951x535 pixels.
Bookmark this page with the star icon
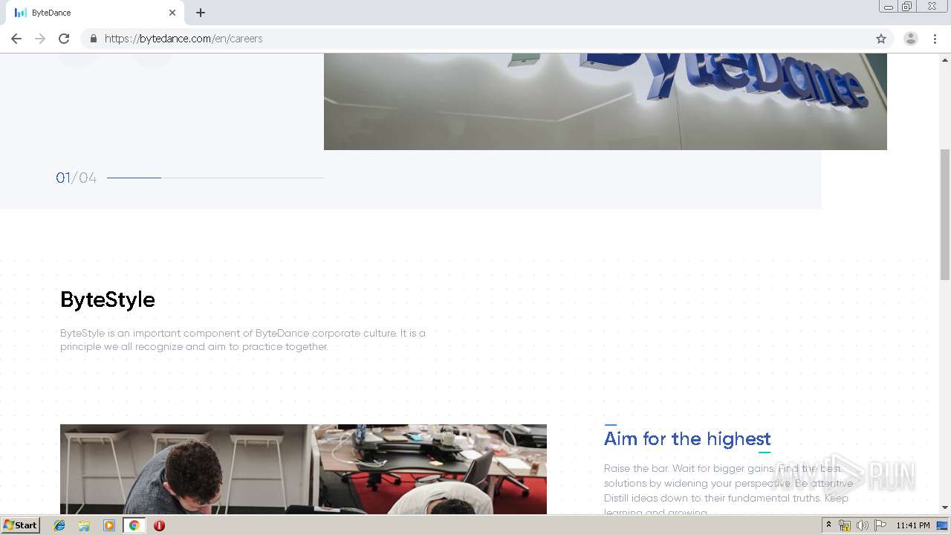[881, 39]
